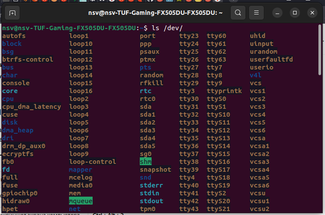The image size is (325, 215).
Task: Click the 'uinput' entry
Action: pyautogui.click(x=262, y=44)
